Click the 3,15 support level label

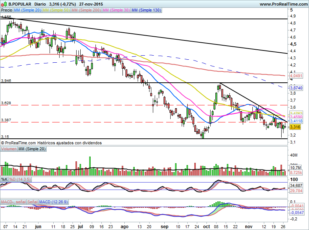(x=5, y=137)
